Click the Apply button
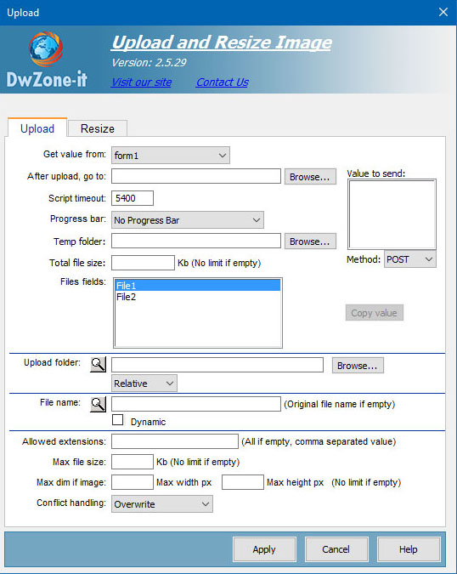The width and height of the screenshot is (457, 574). coord(264,549)
